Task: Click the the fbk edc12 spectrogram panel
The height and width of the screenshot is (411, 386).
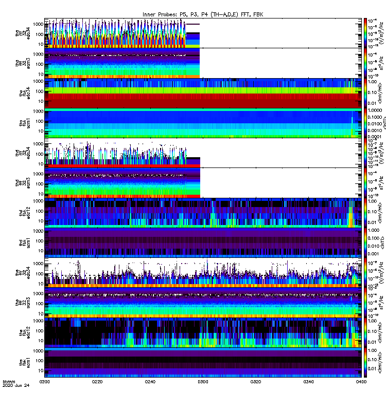Action: 203,332
